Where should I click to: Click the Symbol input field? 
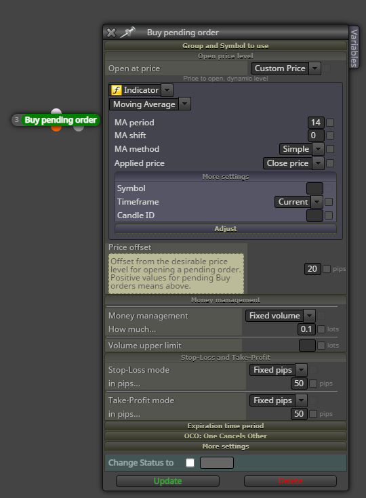tap(314, 188)
